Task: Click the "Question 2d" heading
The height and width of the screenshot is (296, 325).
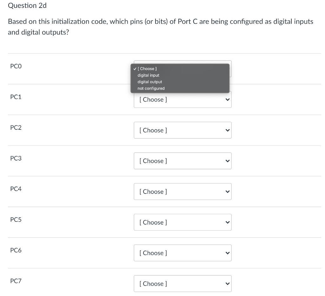Action: click(x=27, y=5)
